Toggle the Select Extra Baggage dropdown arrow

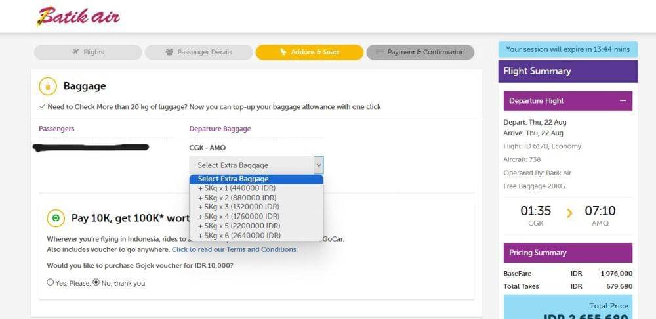[x=318, y=165]
